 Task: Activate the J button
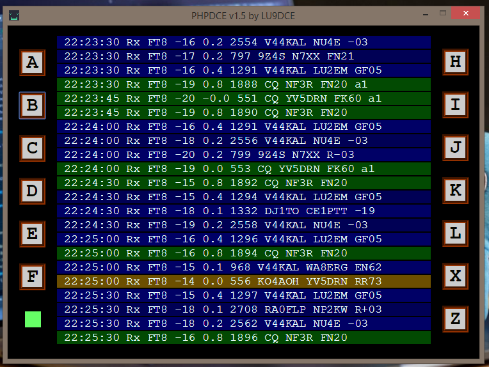[455, 147]
